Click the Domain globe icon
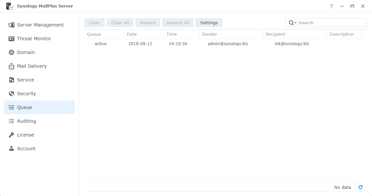This screenshot has height=196, width=372. point(11,52)
